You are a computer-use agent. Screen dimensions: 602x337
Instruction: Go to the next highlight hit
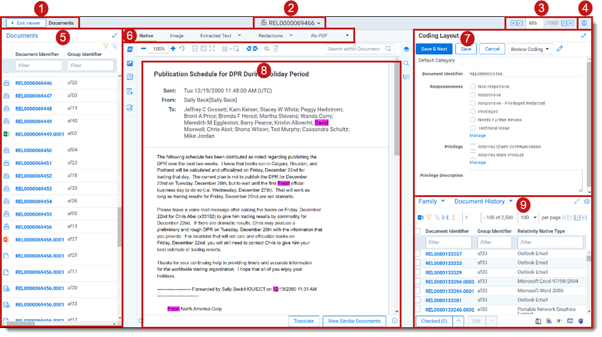[x=255, y=49]
